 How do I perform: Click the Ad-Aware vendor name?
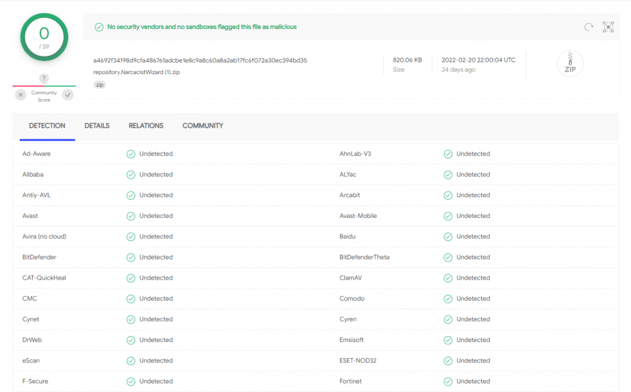point(37,154)
